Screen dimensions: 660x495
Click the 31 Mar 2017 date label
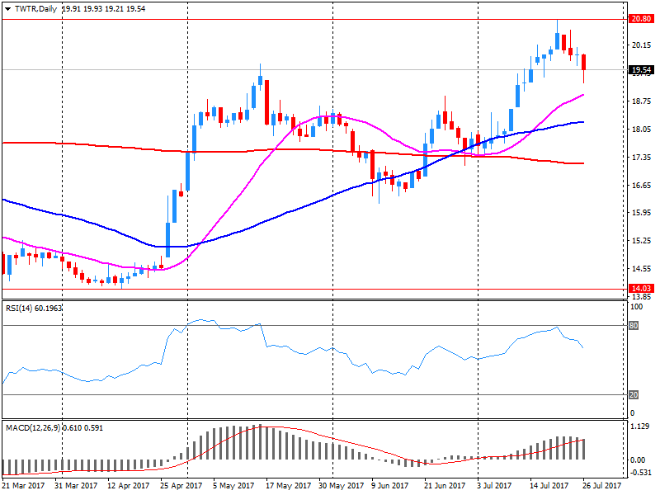76,486
